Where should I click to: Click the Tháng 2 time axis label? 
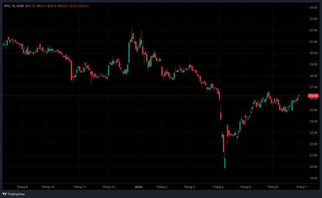point(162,187)
